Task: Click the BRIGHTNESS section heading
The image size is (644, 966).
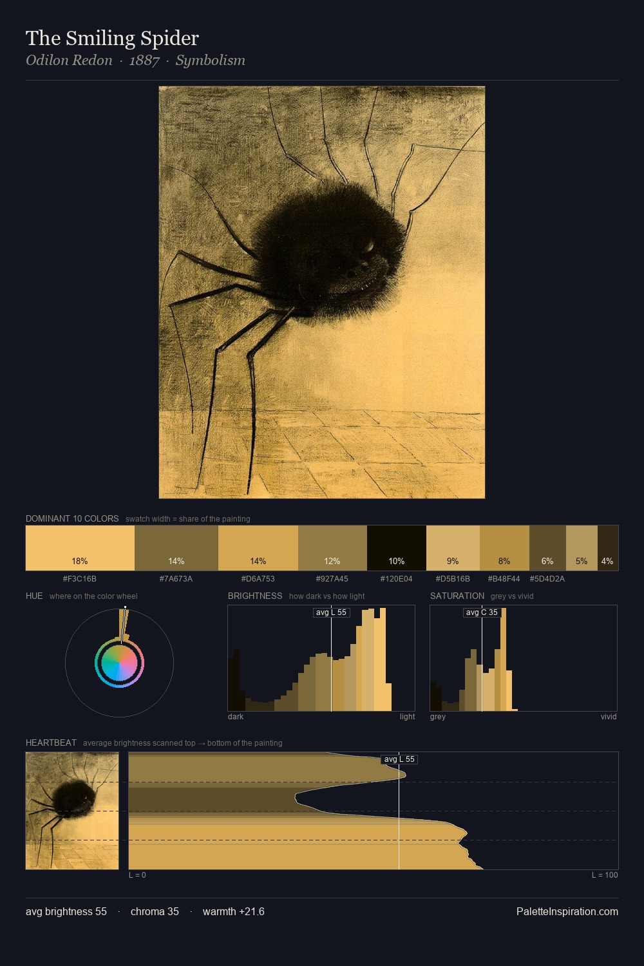Action: point(255,596)
